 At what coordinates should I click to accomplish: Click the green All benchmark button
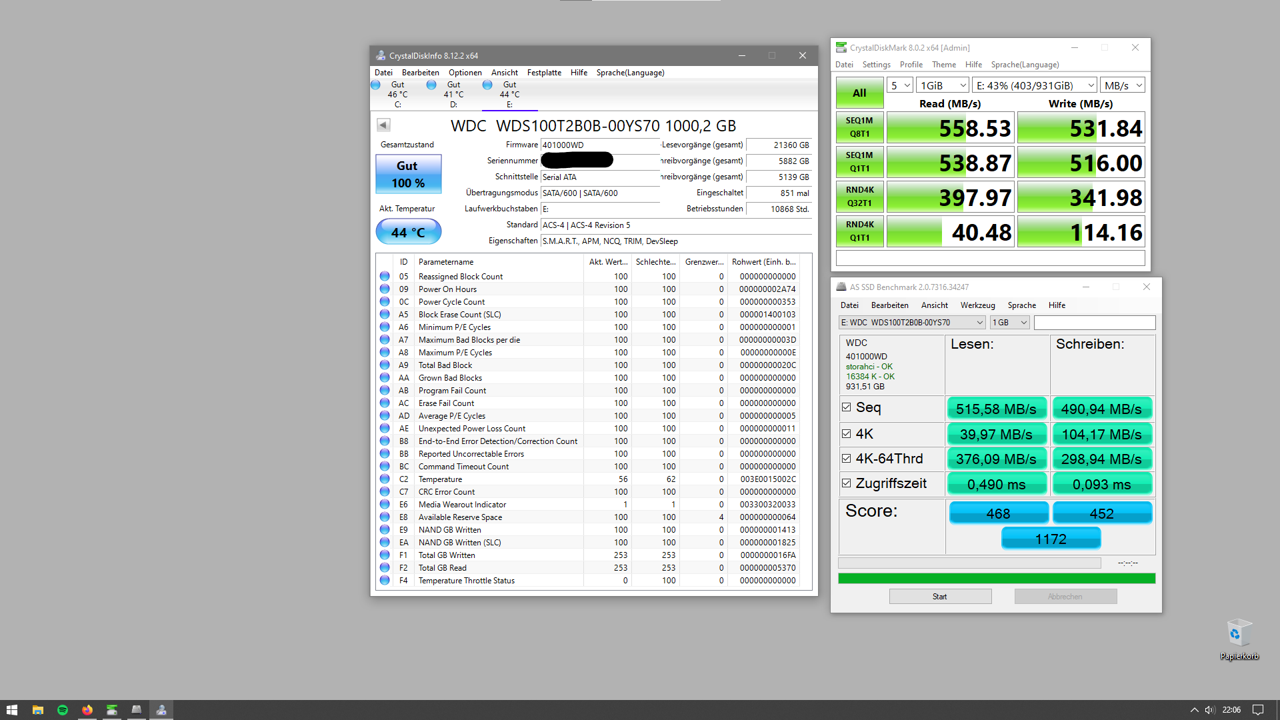[859, 93]
